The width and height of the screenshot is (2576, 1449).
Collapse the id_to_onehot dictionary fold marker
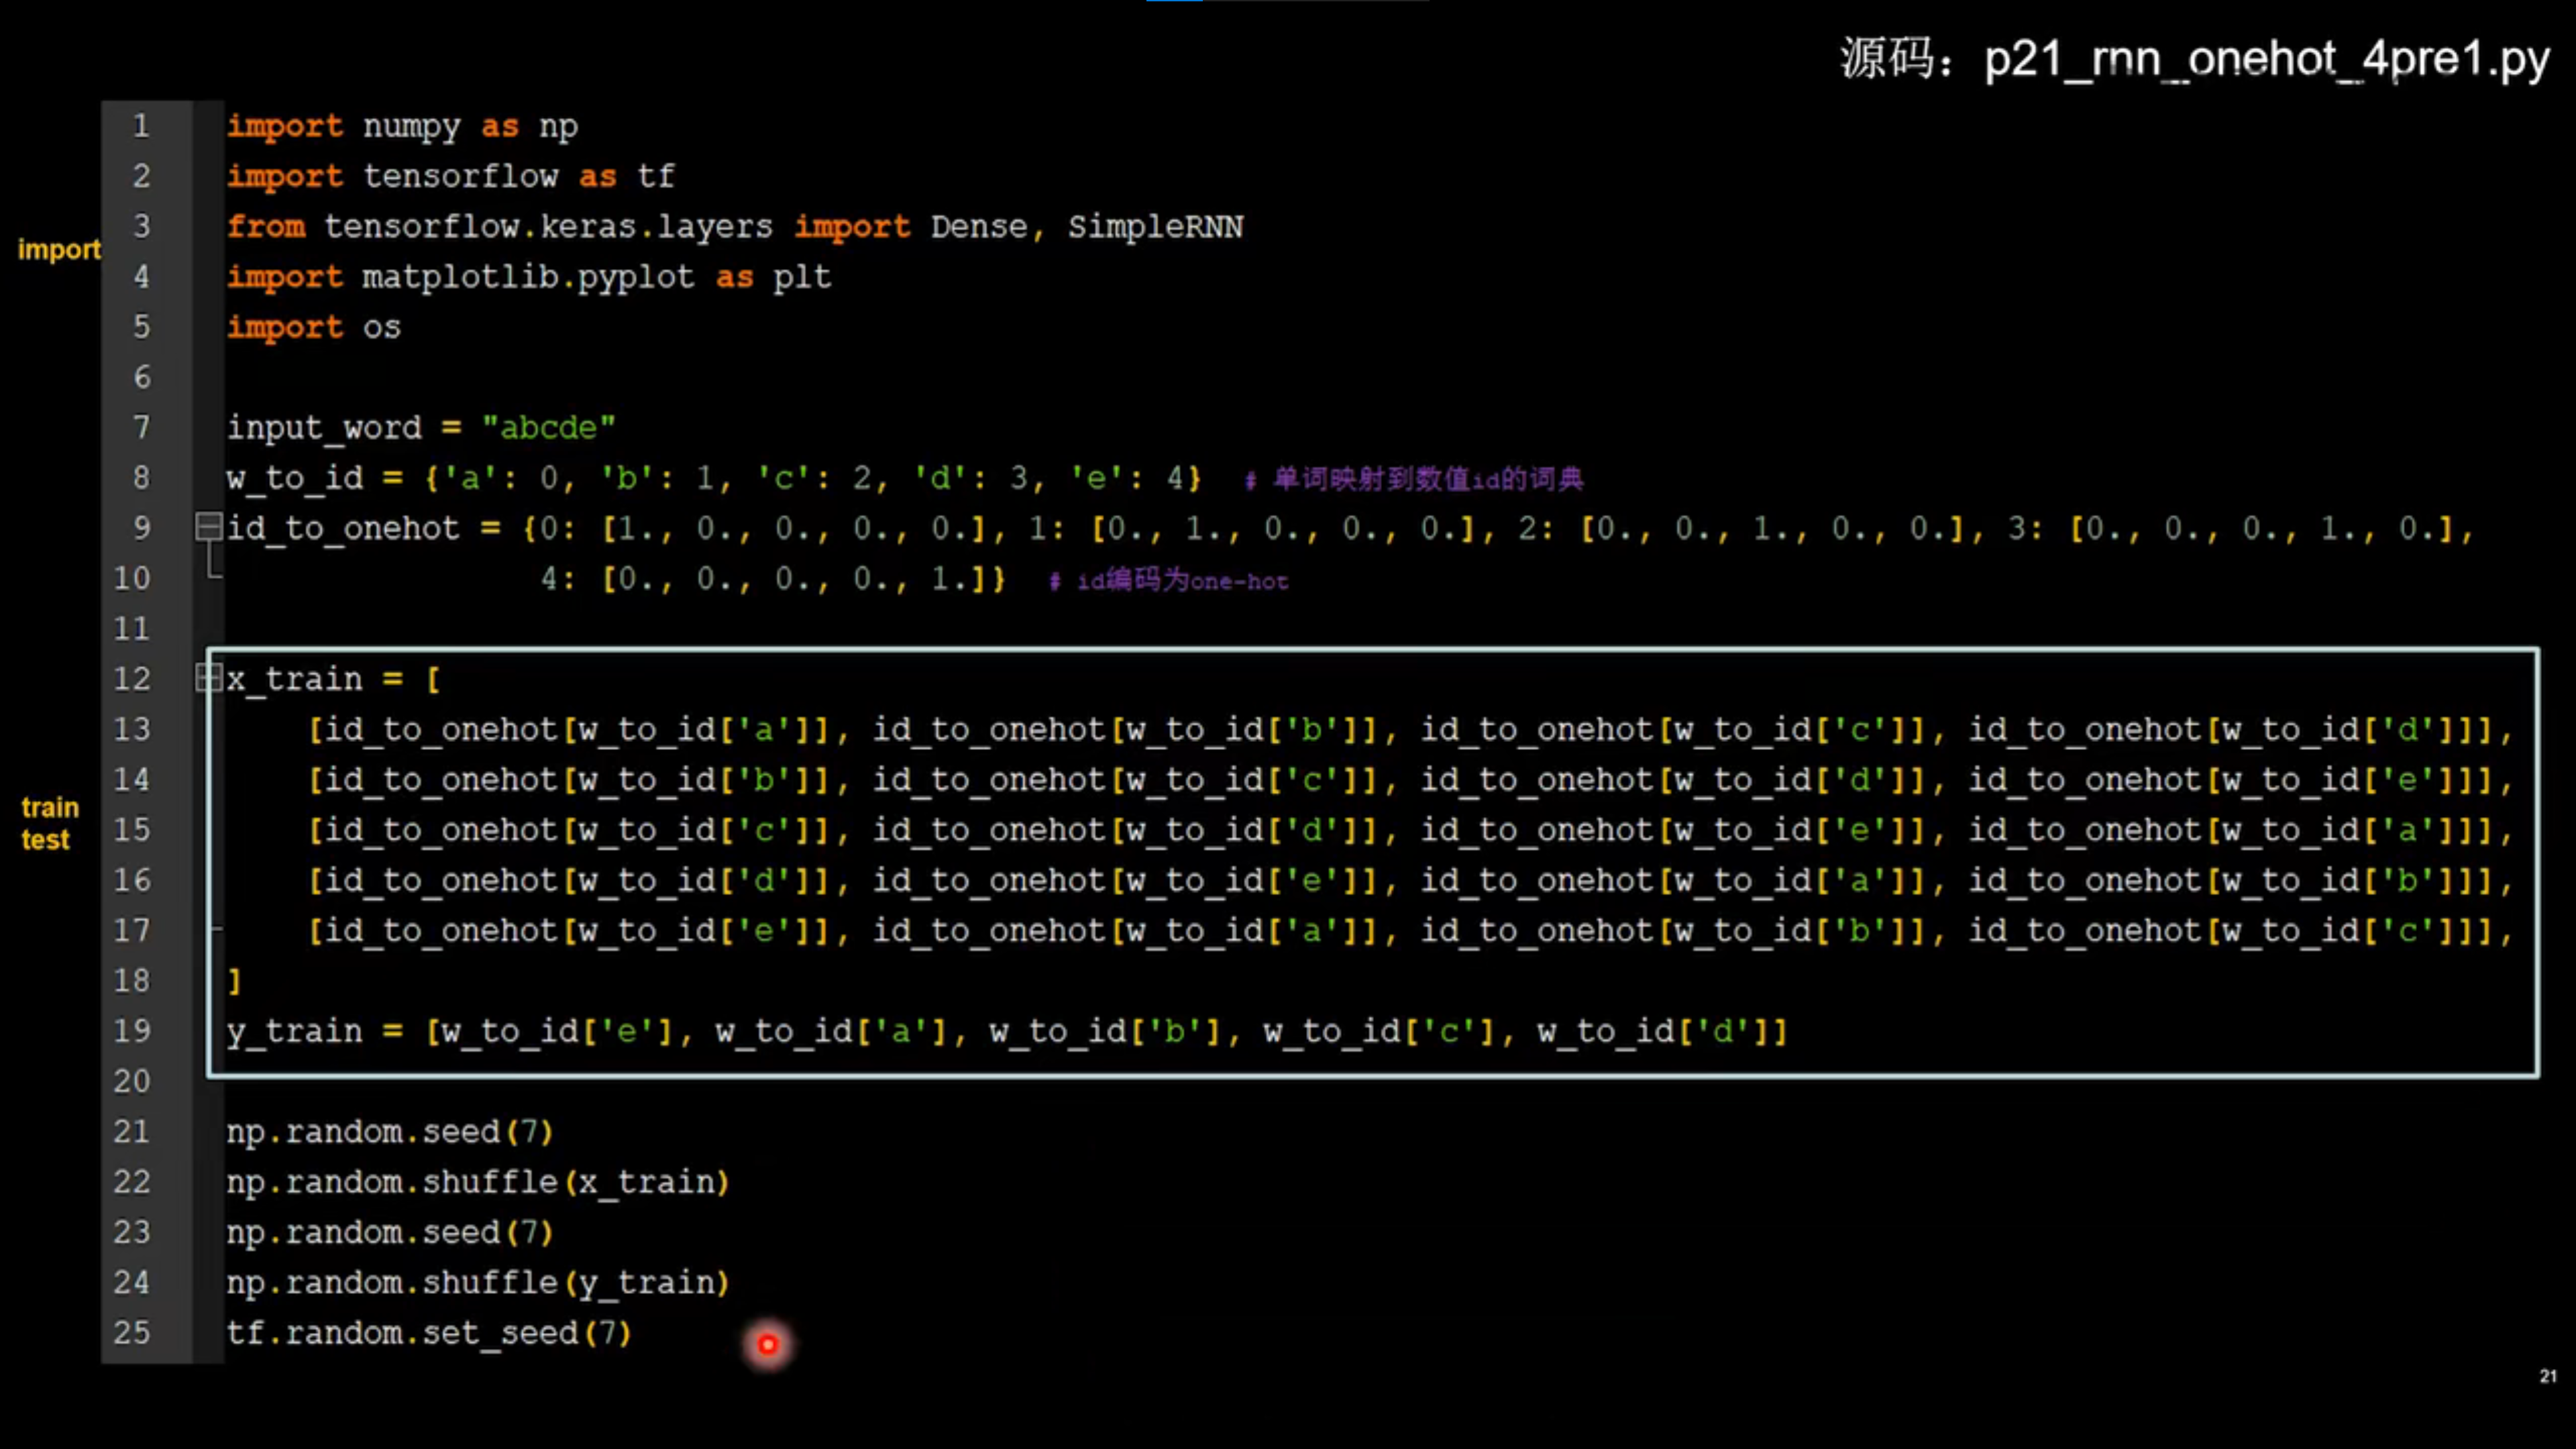click(x=209, y=528)
